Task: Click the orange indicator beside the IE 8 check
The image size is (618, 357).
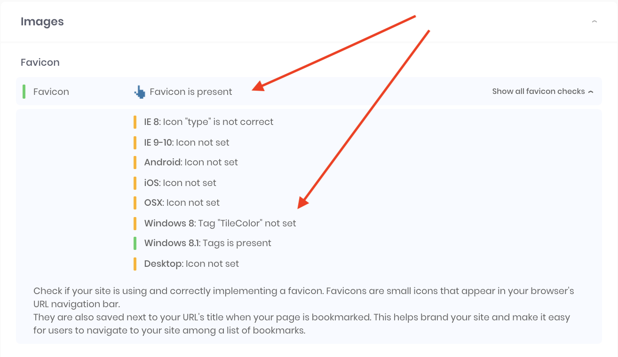Action: coord(135,122)
